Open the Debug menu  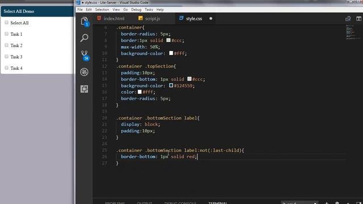tap(136, 10)
